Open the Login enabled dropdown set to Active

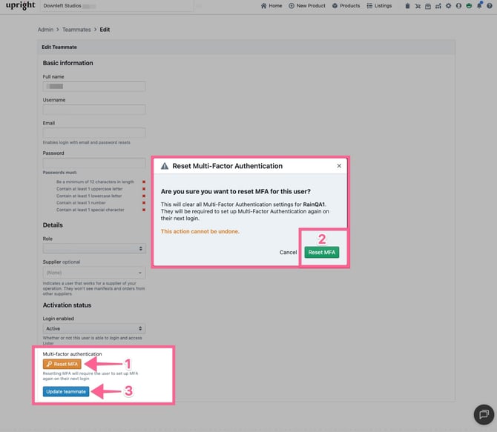(93, 328)
